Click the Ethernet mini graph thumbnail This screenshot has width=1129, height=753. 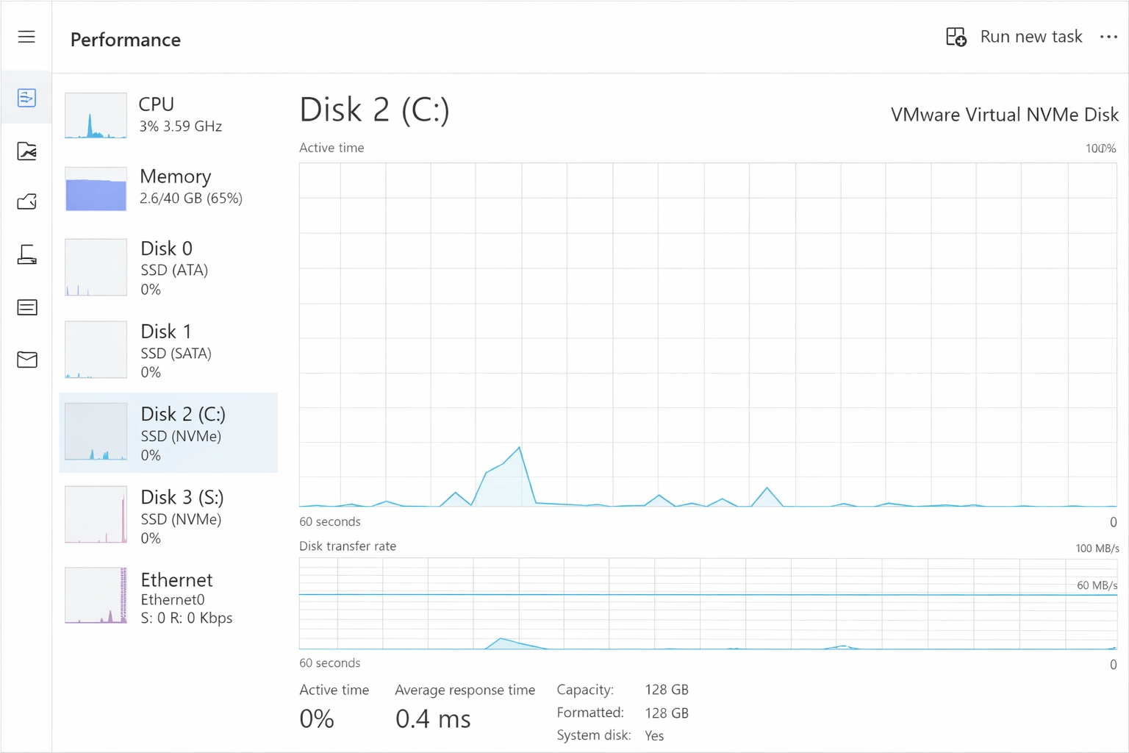(95, 595)
